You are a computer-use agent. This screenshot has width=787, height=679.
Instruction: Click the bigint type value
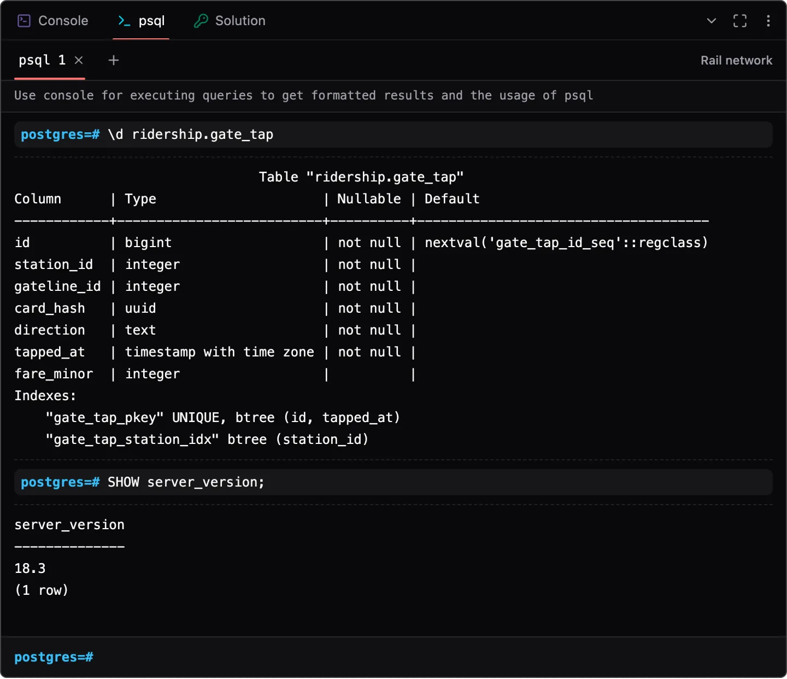tap(148, 243)
